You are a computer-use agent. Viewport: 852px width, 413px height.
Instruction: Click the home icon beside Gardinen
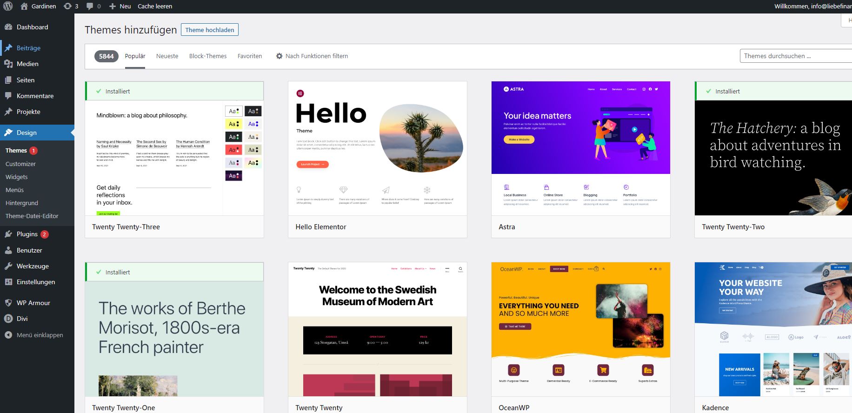(24, 6)
